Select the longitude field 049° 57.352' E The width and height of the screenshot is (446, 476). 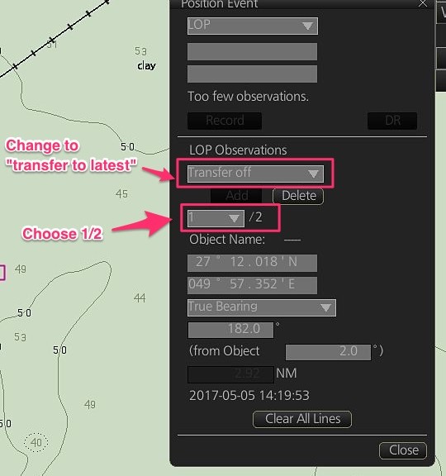click(x=252, y=285)
